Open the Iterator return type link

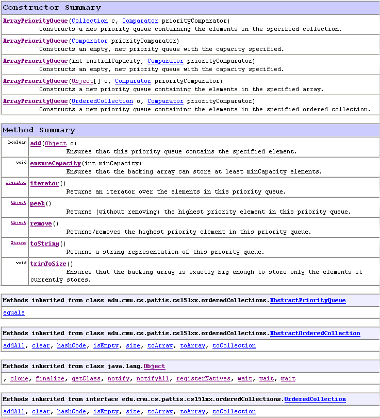[x=16, y=182]
